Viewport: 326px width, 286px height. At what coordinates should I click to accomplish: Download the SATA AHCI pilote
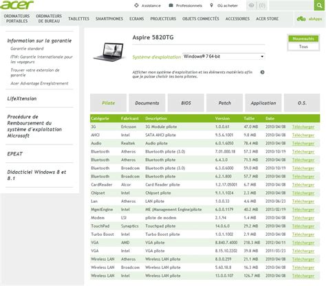pos(303,135)
